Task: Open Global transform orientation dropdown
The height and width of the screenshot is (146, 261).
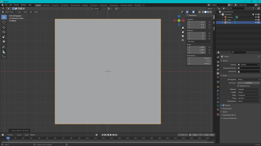Action: click(x=96, y=8)
